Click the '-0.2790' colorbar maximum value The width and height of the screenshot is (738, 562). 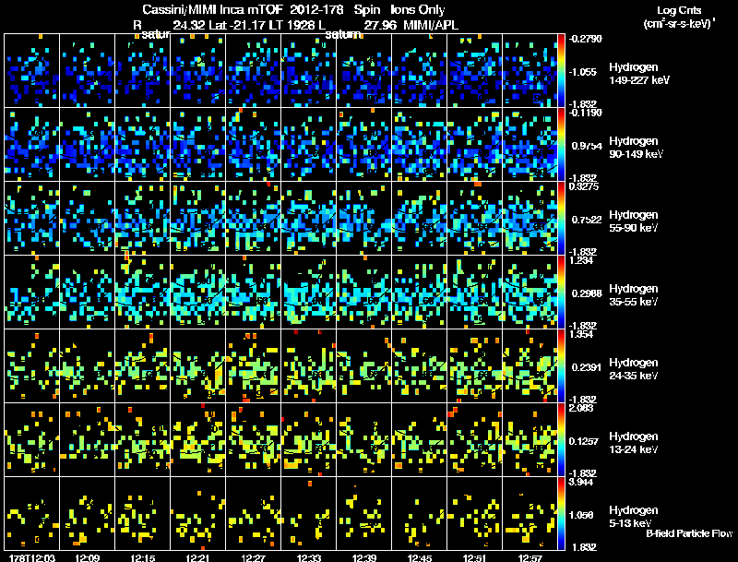point(585,39)
